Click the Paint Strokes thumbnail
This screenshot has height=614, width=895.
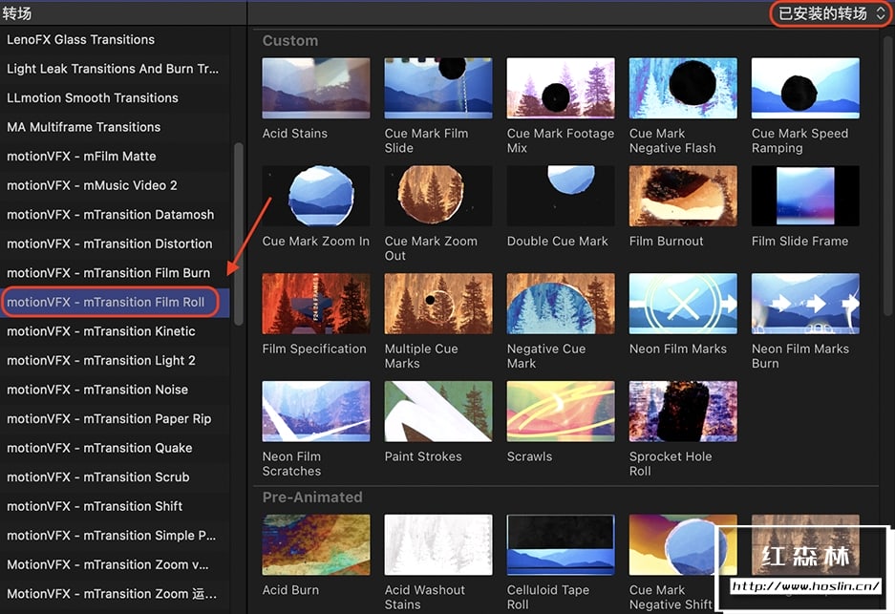point(437,412)
